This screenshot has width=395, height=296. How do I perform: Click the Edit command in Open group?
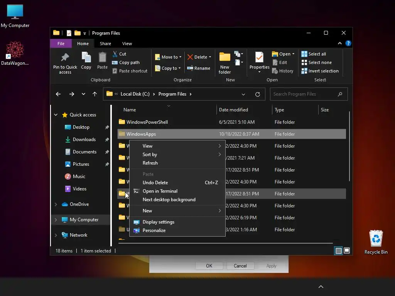[280, 62]
